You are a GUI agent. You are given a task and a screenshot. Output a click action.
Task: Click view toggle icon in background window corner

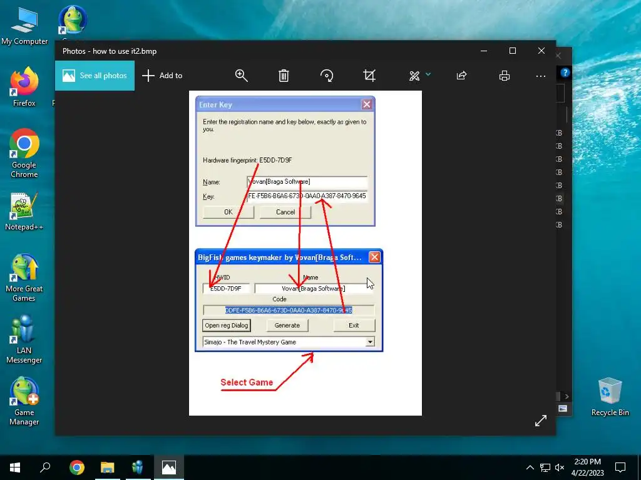coord(563,409)
